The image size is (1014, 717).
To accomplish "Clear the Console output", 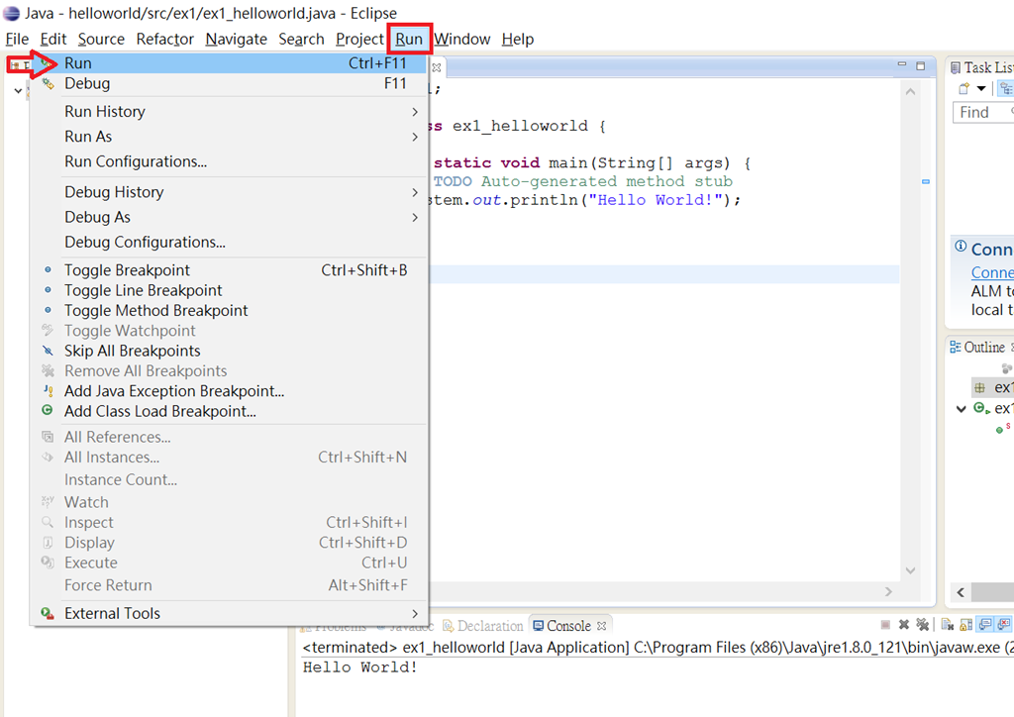I will pyautogui.click(x=948, y=625).
